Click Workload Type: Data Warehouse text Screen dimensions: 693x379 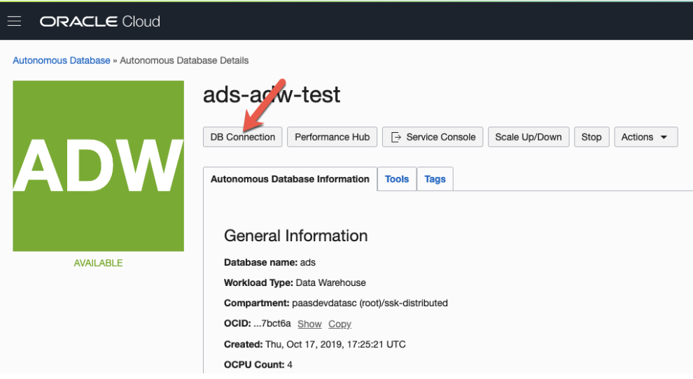[295, 283]
